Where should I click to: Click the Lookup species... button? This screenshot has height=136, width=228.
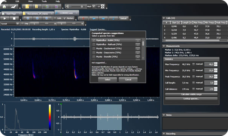pos(191,99)
